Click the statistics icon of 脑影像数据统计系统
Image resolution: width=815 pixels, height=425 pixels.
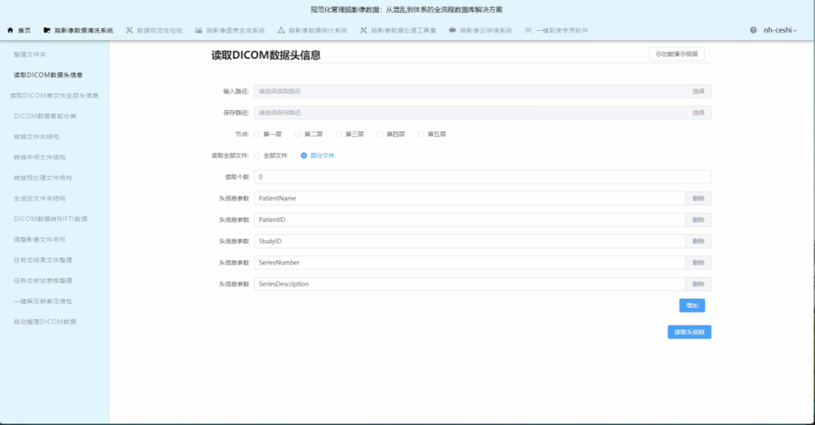pos(281,30)
